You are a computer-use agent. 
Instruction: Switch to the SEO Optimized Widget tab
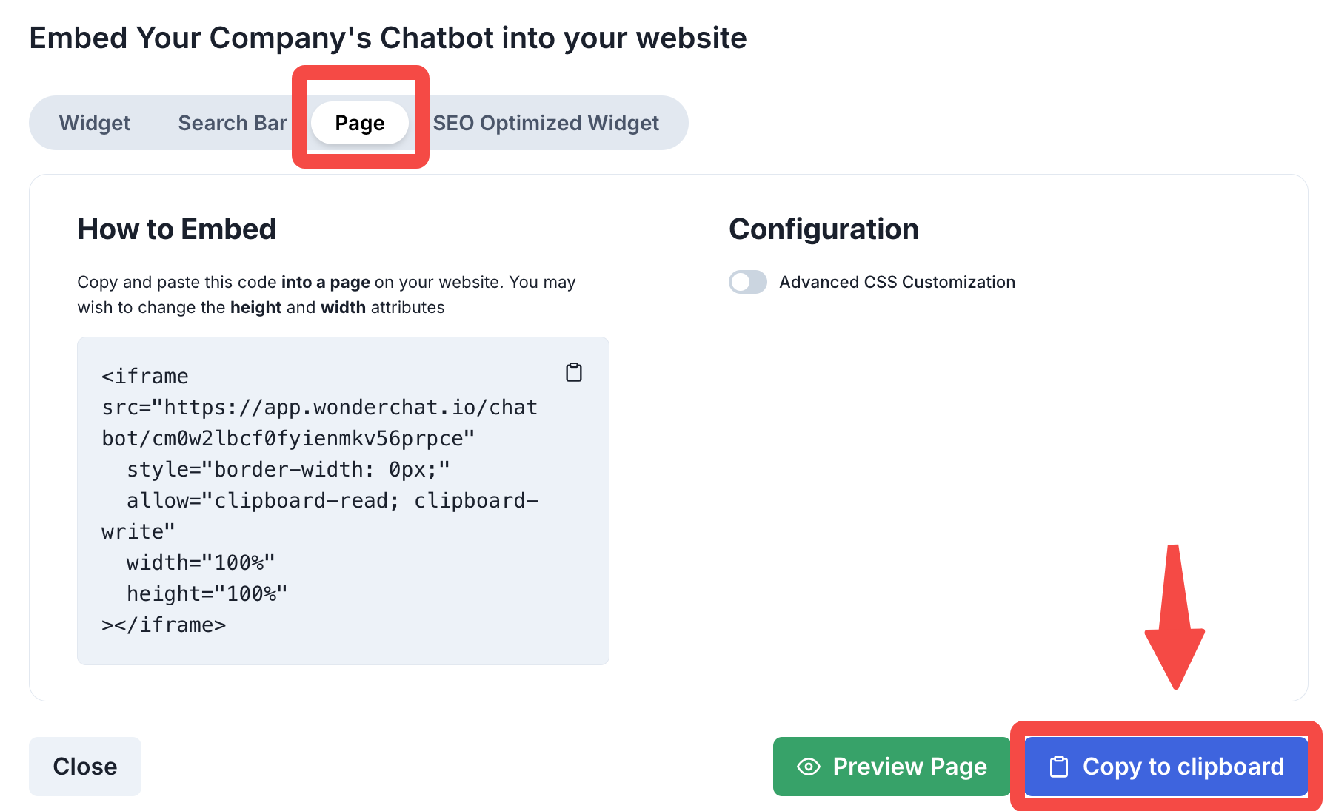pos(546,123)
